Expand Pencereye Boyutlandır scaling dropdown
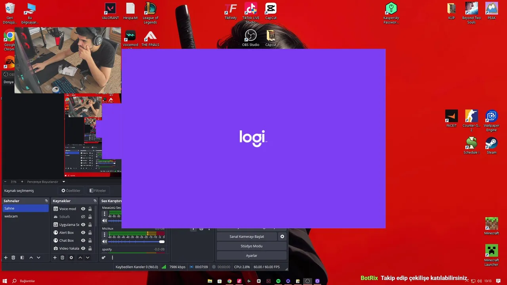The height and width of the screenshot is (285, 507). pyautogui.click(x=63, y=182)
